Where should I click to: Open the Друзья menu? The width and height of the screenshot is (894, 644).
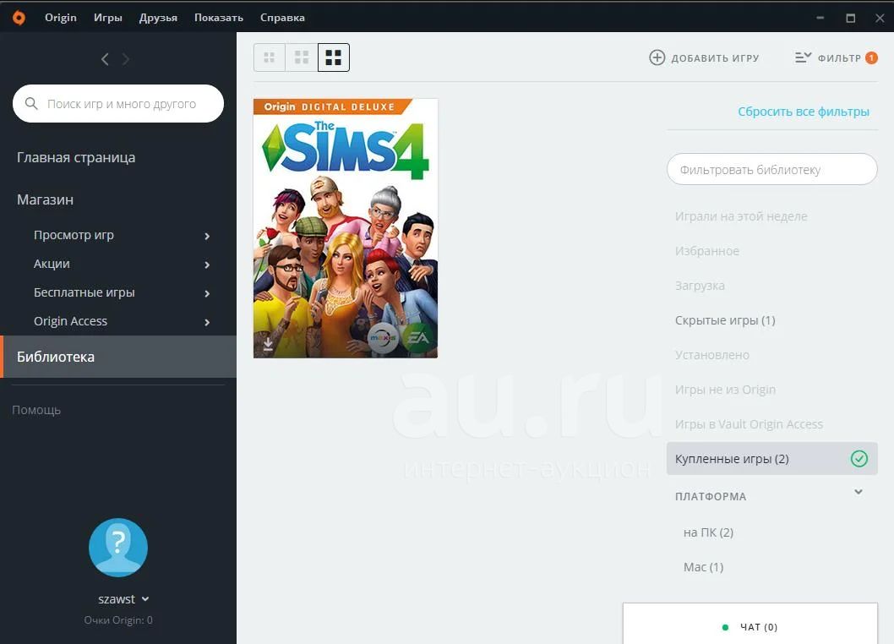point(158,18)
